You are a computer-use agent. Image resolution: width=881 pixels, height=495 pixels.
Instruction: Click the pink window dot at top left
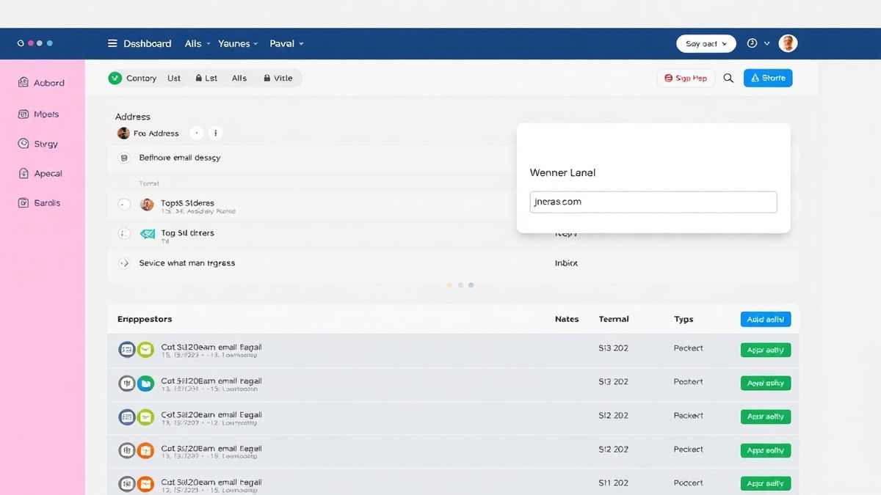click(x=30, y=43)
